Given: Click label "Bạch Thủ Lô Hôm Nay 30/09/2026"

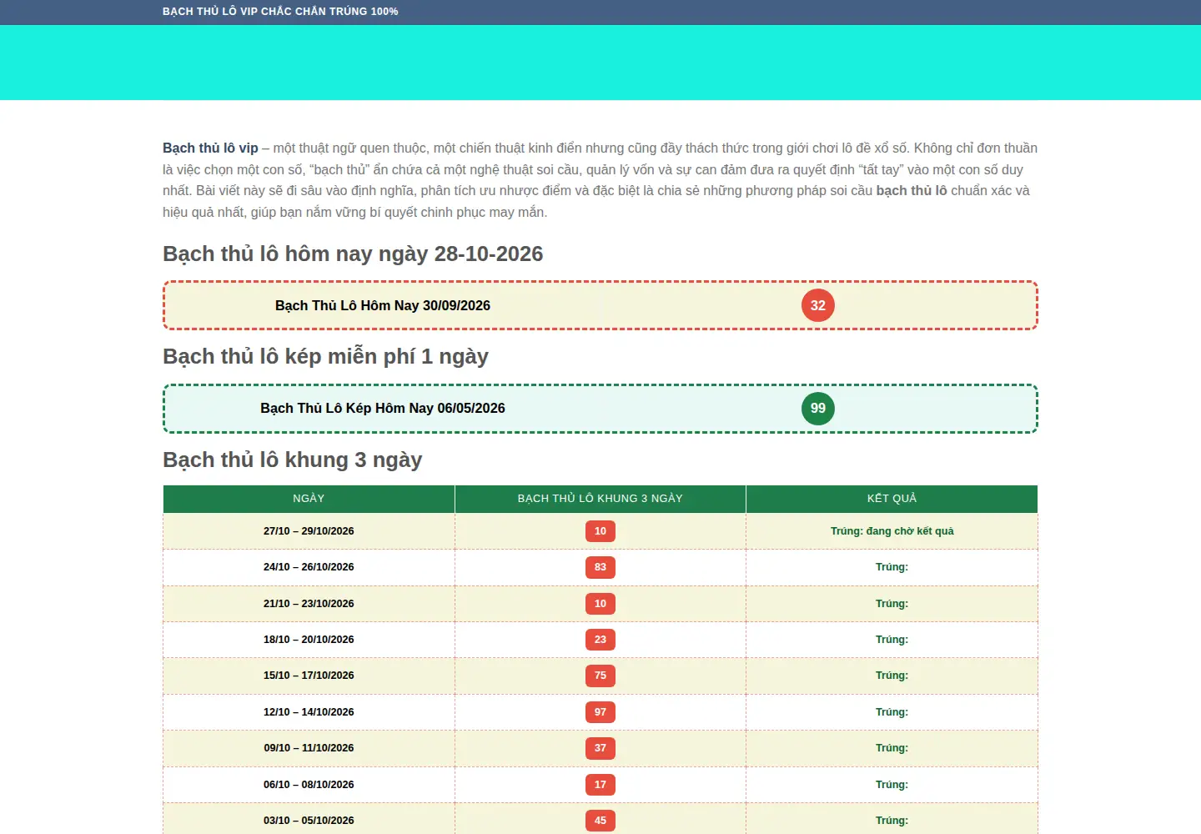Looking at the screenshot, I should (383, 305).
